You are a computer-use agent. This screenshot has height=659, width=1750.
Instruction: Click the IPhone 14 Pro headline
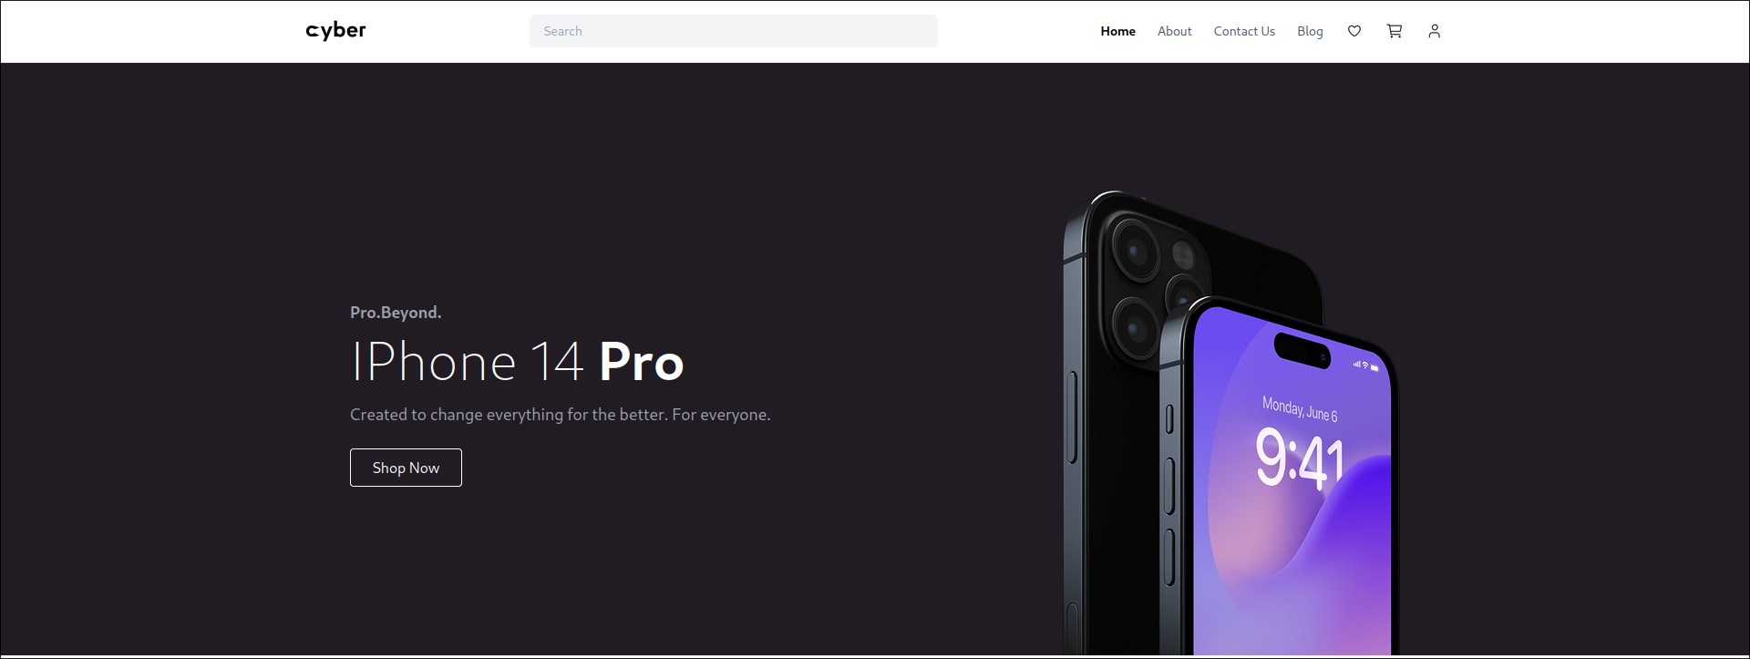[x=518, y=362]
